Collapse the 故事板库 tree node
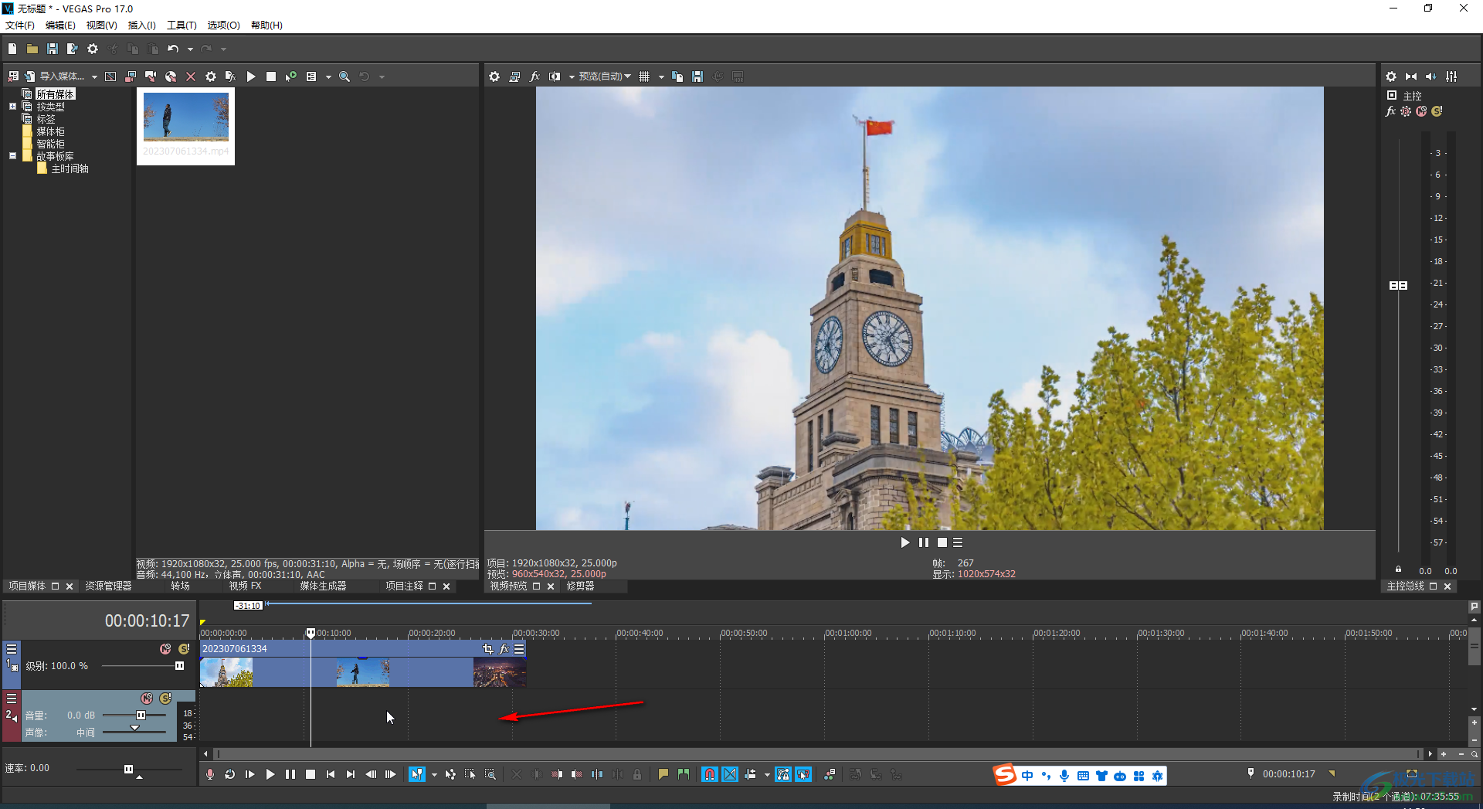Screen dimensions: 1483x809 12,156
